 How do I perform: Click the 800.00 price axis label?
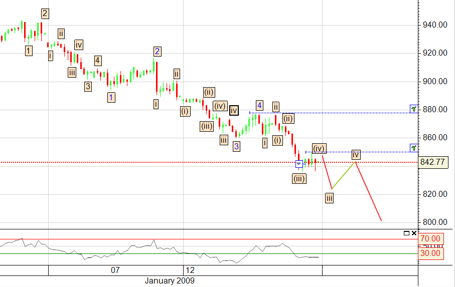pos(435,222)
